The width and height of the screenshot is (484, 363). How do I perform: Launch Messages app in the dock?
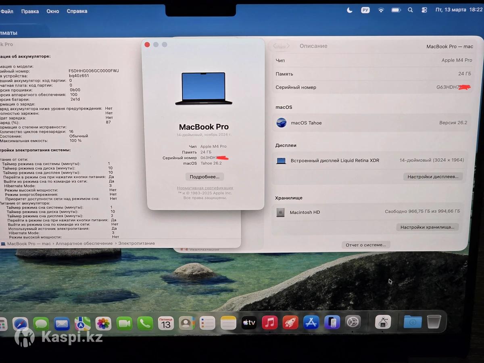pos(41,323)
